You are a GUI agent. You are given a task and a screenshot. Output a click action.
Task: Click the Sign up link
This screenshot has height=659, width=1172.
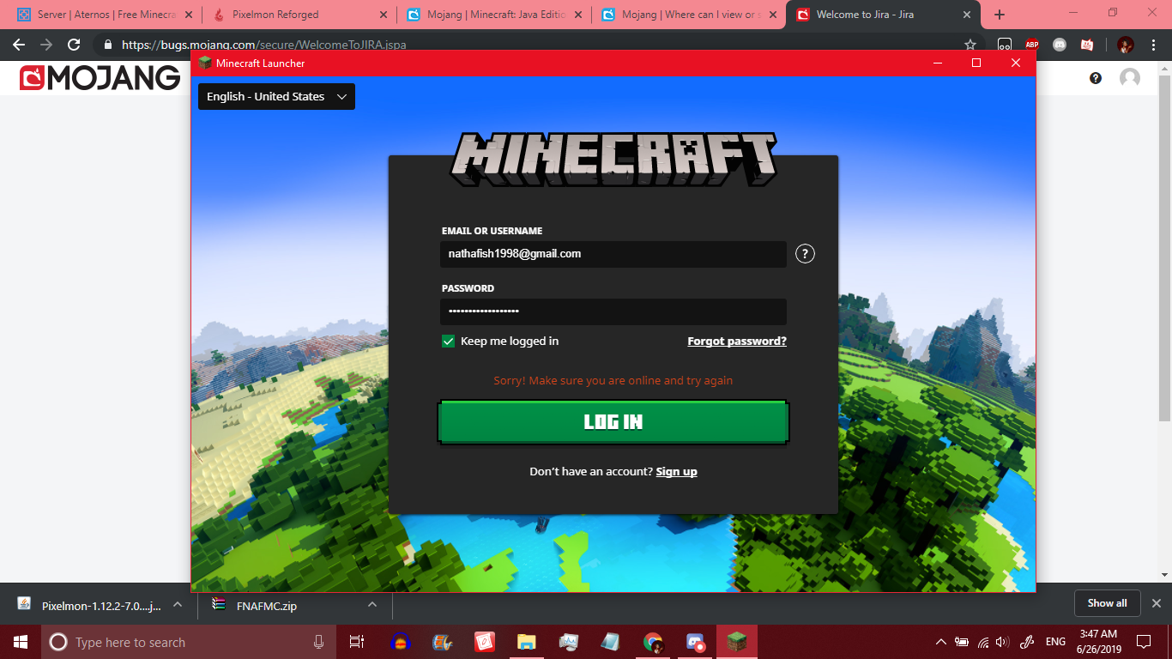click(x=676, y=472)
